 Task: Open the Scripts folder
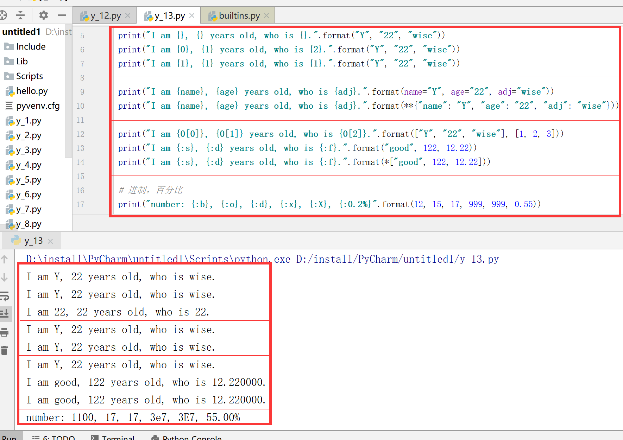click(24, 76)
